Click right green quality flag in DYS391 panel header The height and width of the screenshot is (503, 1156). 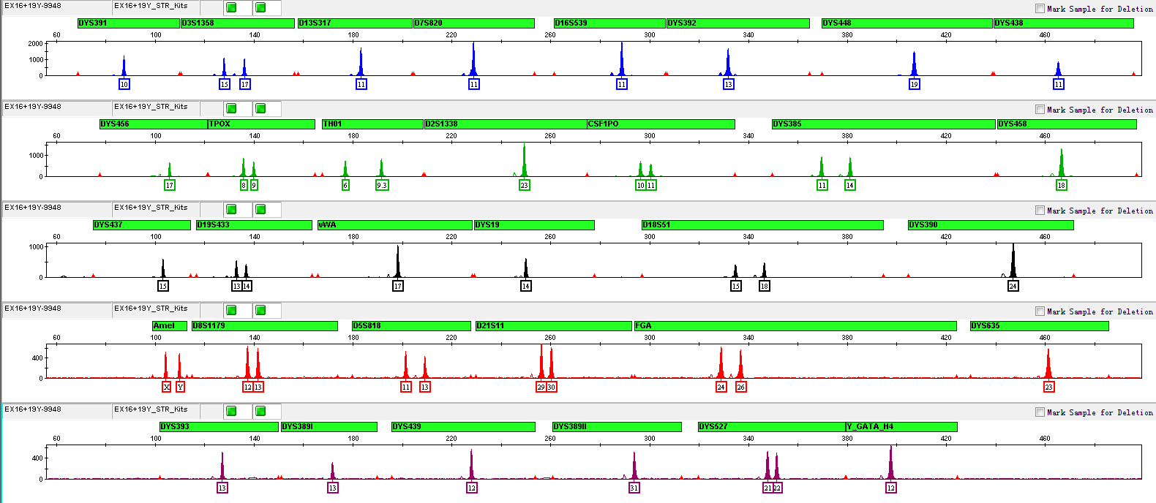(260, 7)
